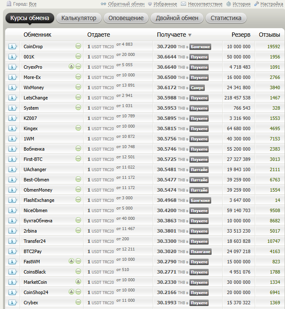Click reserve value 218 457 538
Image resolution: width=285 pixels, height=309 pixels.
point(237,98)
